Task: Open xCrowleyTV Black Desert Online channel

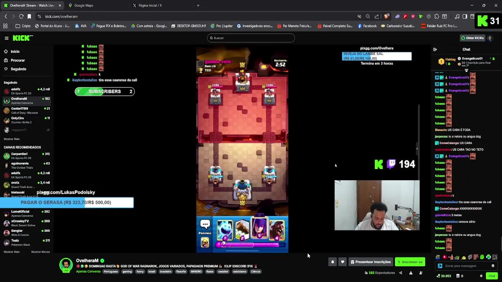Action: pos(27,223)
